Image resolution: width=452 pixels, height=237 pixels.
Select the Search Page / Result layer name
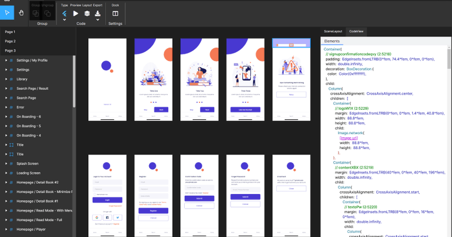coord(32,88)
